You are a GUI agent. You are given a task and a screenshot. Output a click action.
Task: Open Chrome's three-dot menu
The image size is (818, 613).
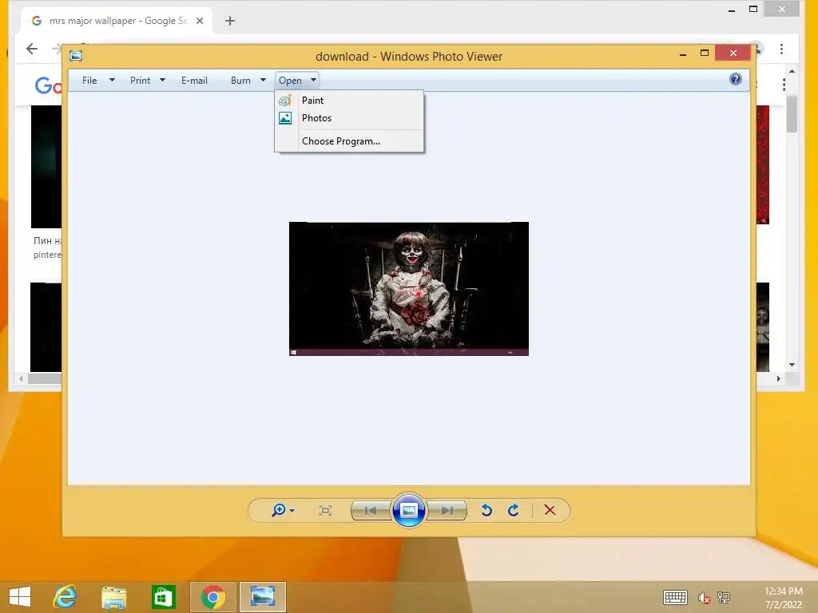click(781, 49)
